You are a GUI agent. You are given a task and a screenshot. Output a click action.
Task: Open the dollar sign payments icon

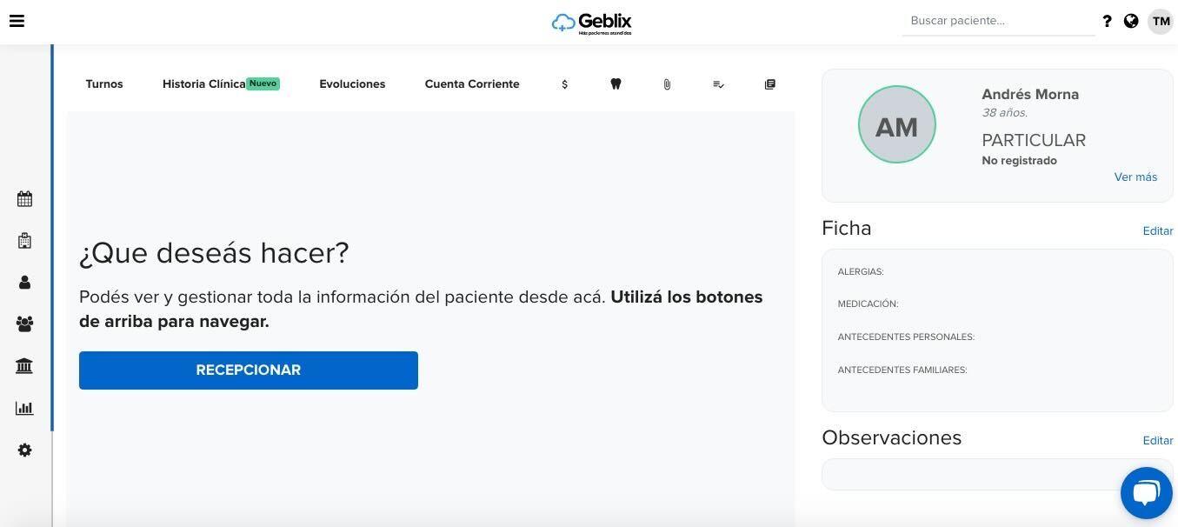point(565,84)
